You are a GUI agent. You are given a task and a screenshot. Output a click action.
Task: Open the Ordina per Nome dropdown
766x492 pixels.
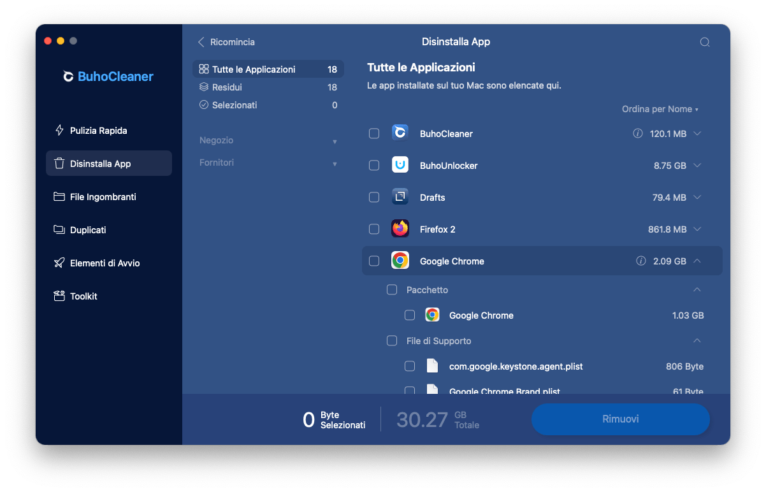(x=660, y=109)
